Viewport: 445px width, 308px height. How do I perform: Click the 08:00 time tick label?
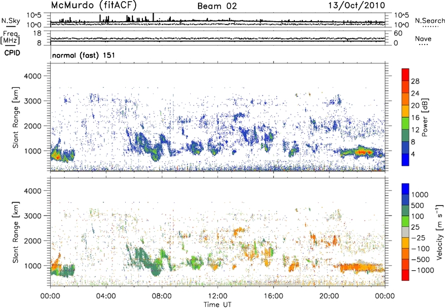(x=162, y=296)
